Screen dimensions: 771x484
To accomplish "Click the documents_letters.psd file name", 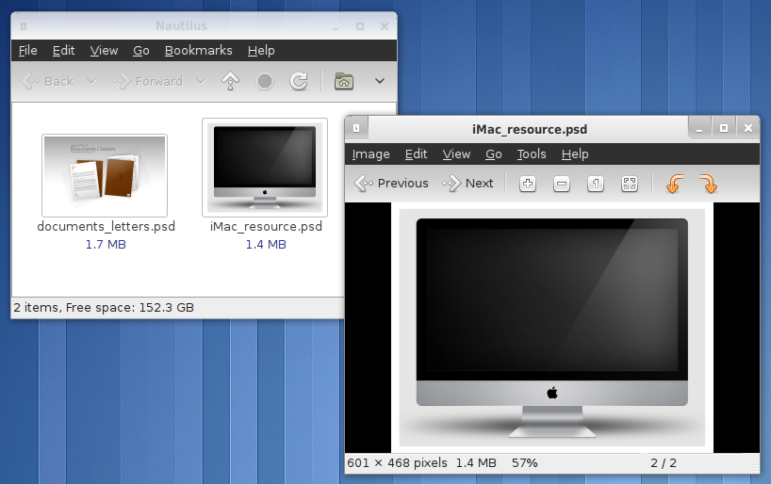I will 106,227.
